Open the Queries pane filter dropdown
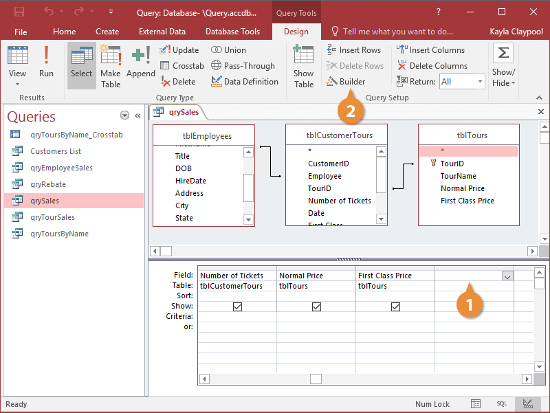This screenshot has height=413, width=550. pyautogui.click(x=124, y=115)
